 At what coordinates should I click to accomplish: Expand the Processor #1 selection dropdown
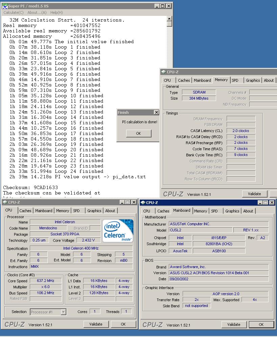[63, 312]
